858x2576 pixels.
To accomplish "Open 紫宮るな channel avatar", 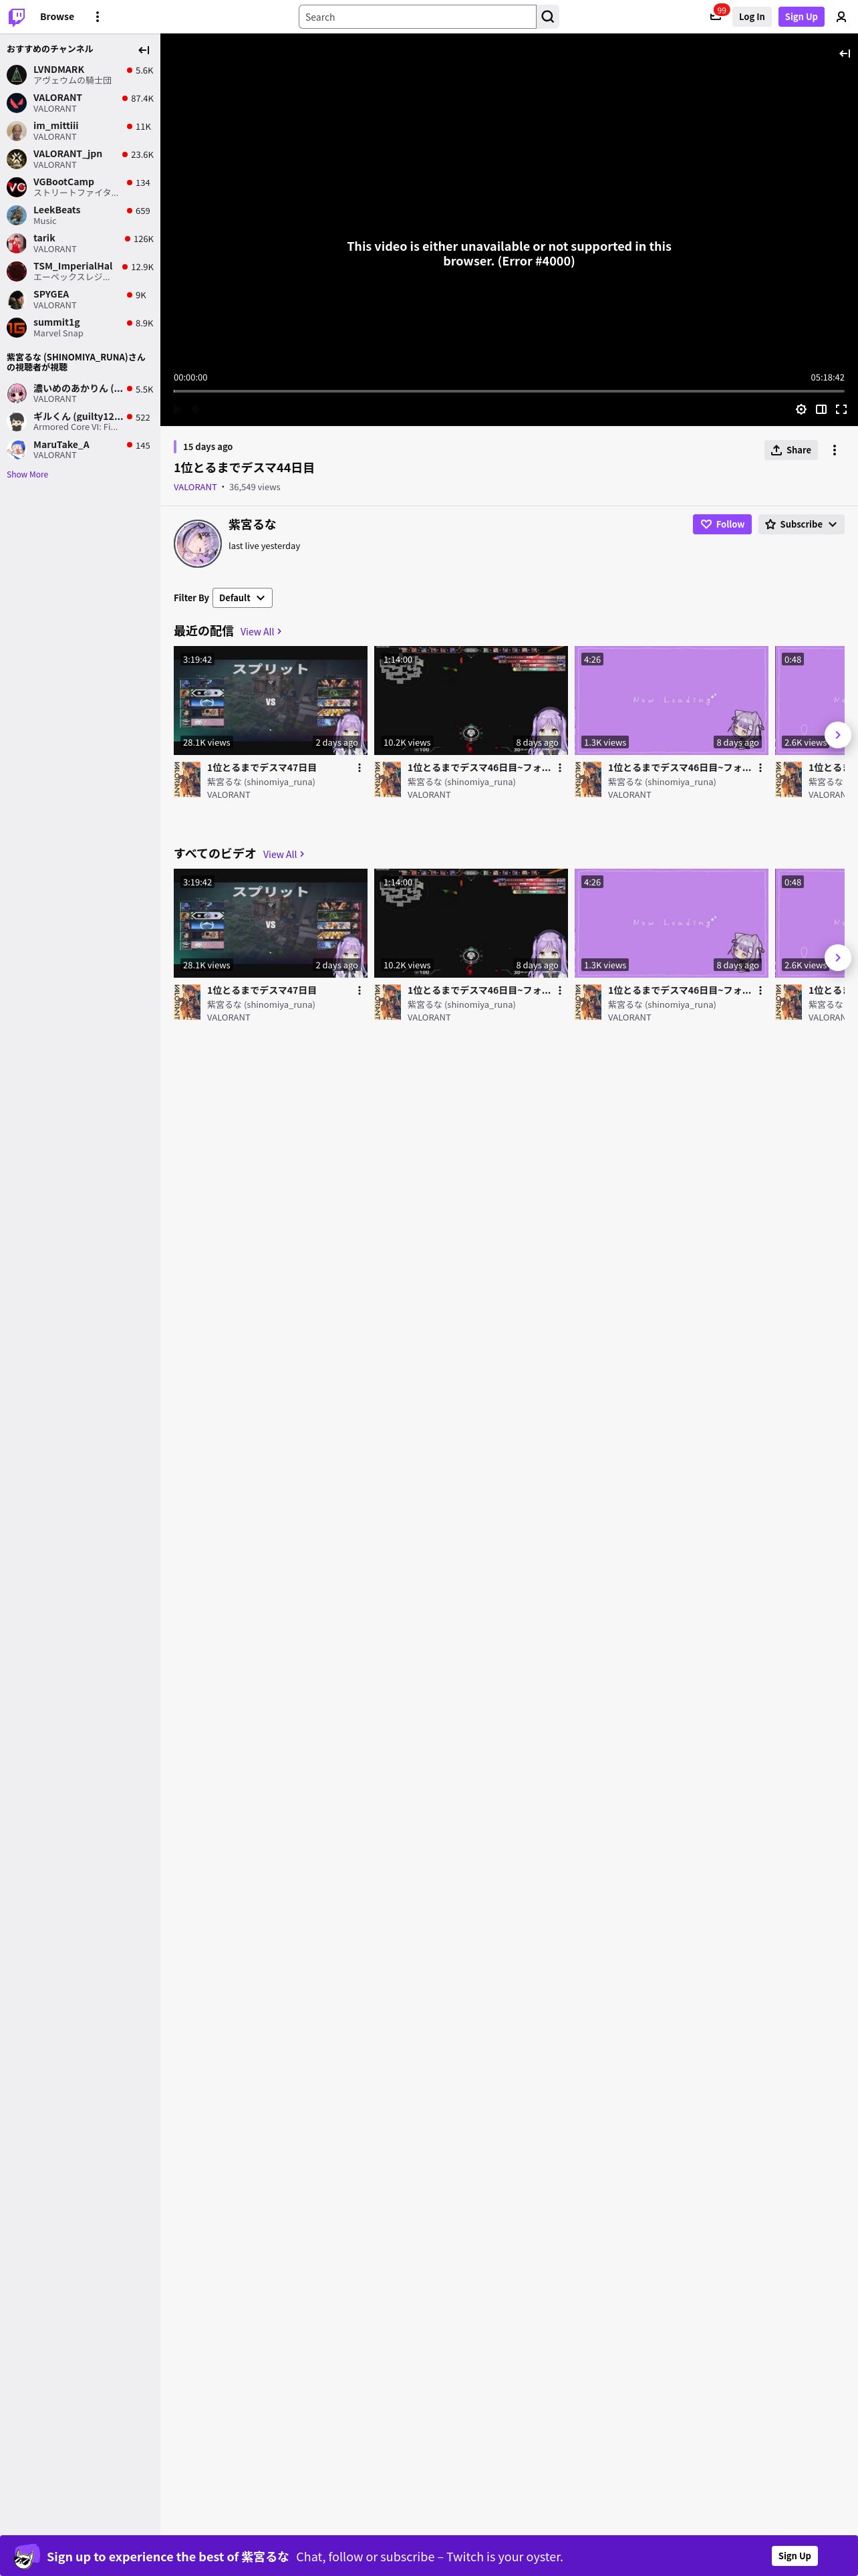I will [x=198, y=543].
